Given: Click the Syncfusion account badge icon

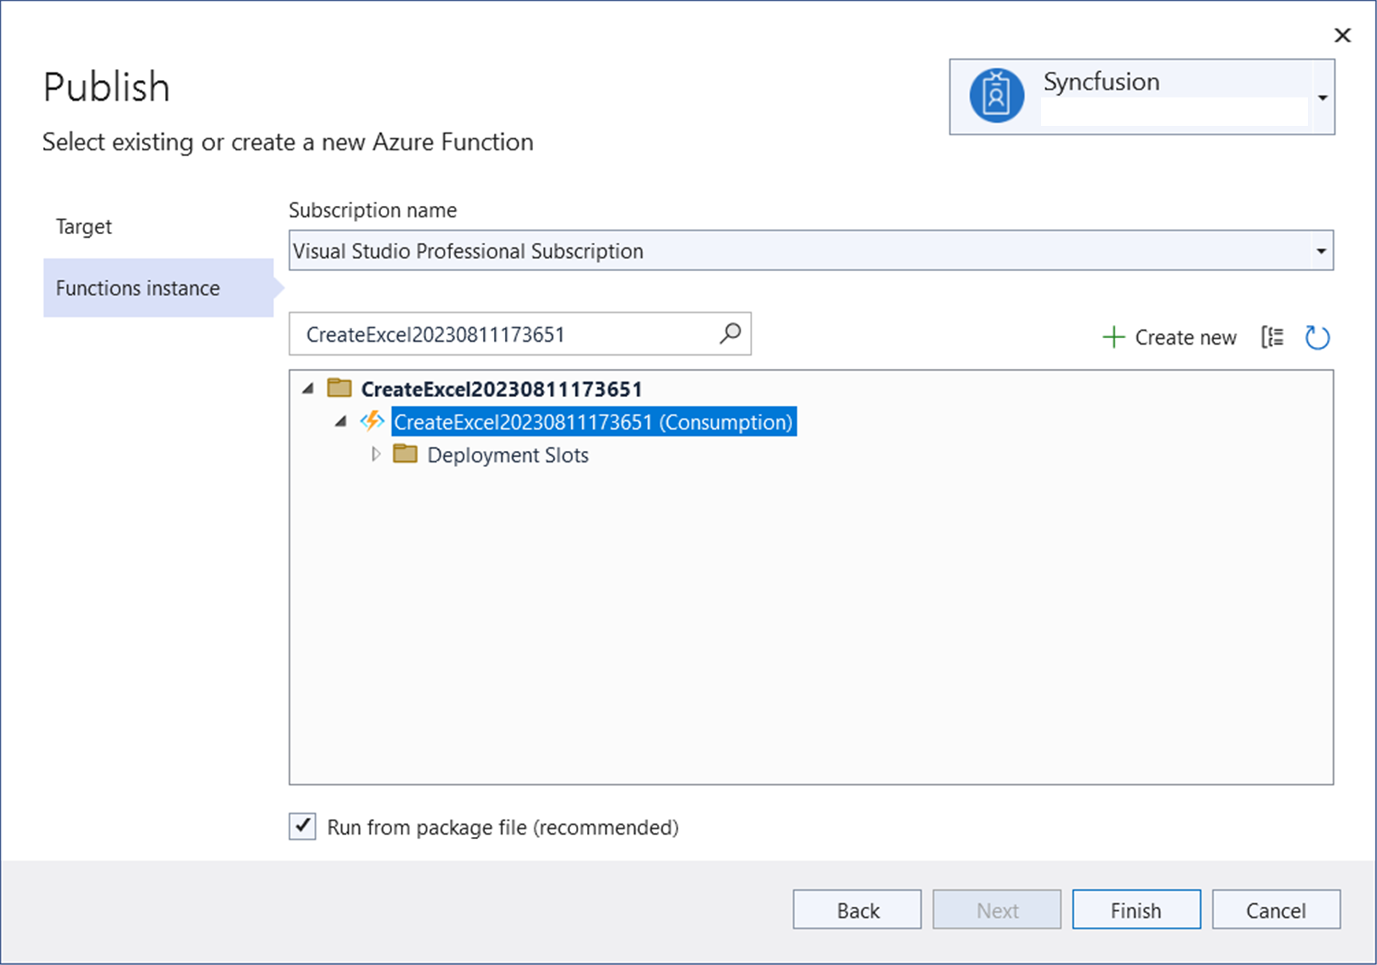Looking at the screenshot, I should click(x=996, y=96).
